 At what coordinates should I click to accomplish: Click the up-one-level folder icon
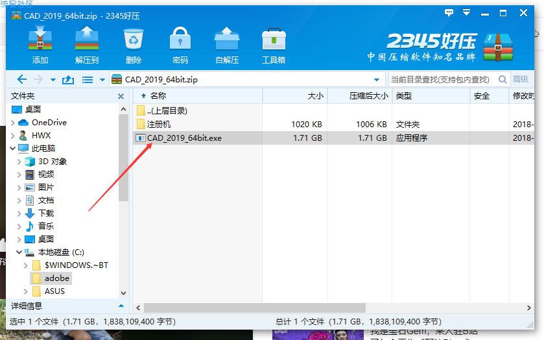click(68, 80)
